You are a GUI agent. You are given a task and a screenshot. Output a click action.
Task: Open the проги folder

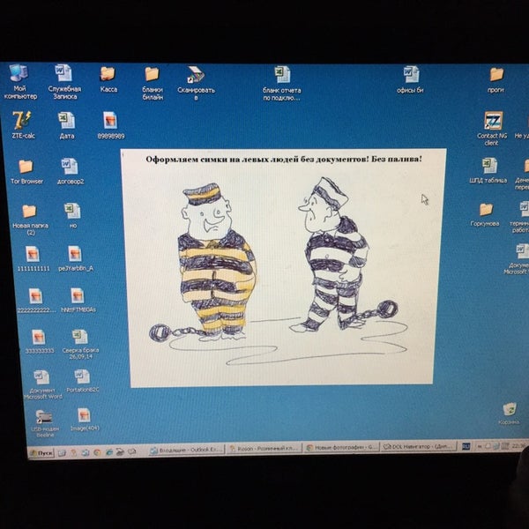coord(495,80)
